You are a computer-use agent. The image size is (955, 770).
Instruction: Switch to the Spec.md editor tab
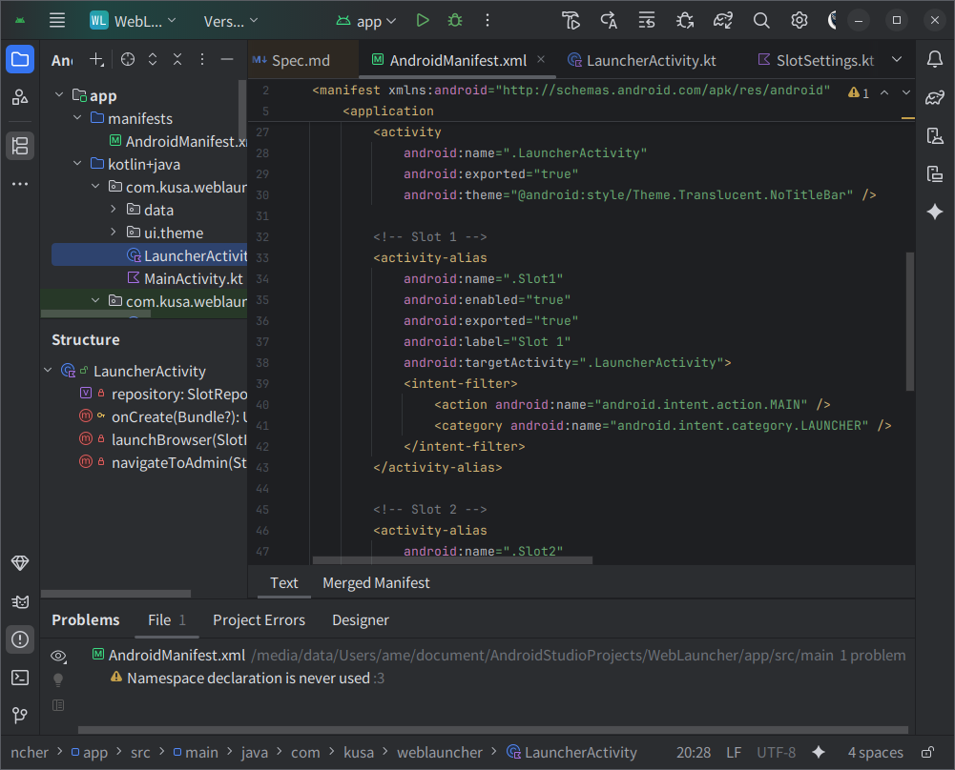pos(302,59)
